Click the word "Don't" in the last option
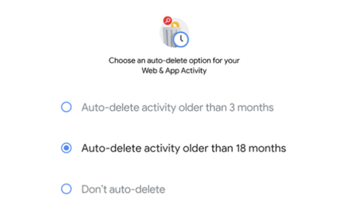The height and width of the screenshot is (216, 345). point(94,189)
